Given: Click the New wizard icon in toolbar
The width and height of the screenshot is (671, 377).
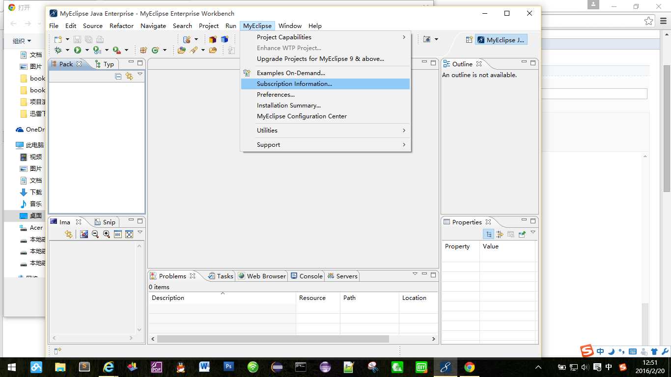Looking at the screenshot, I should tap(58, 40).
